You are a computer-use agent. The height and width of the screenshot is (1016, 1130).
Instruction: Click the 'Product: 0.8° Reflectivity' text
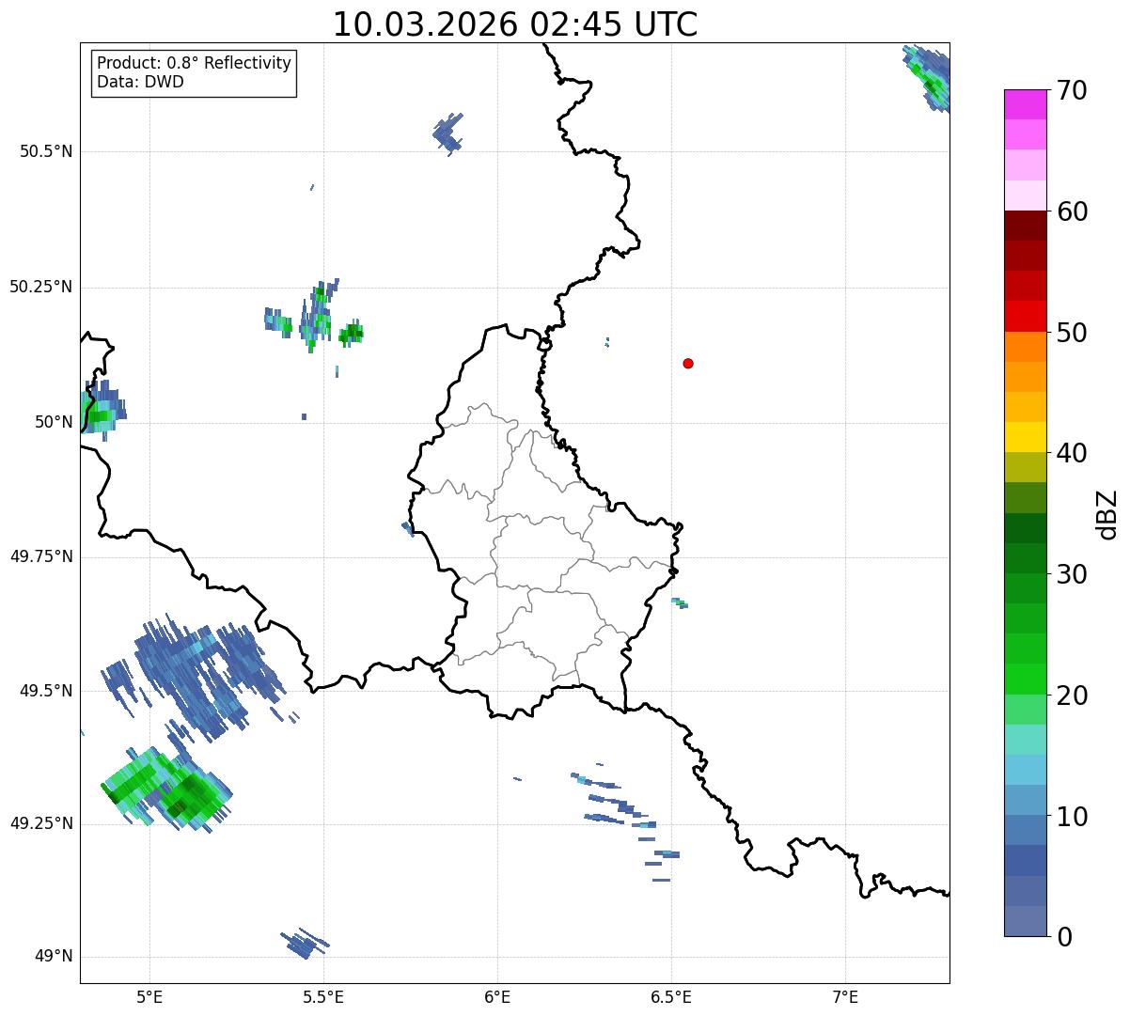click(195, 63)
